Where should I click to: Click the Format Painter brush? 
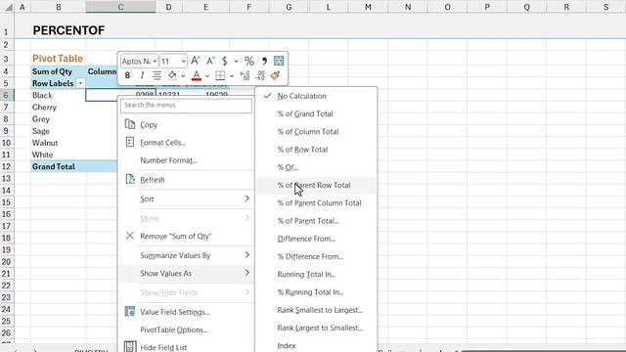coord(275,75)
